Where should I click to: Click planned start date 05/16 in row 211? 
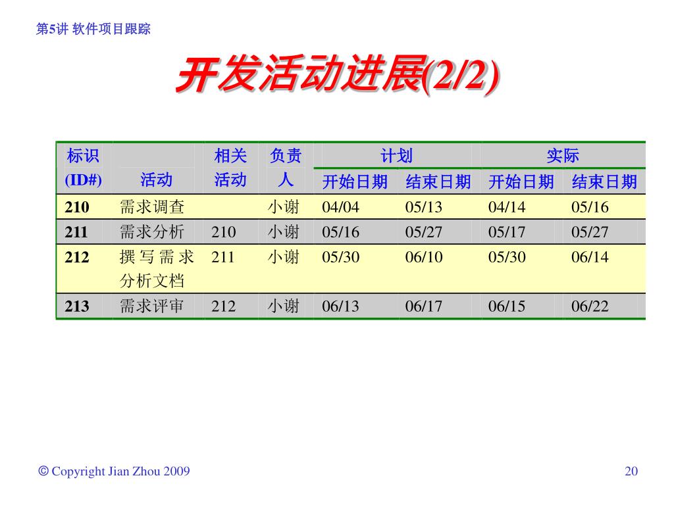click(340, 232)
